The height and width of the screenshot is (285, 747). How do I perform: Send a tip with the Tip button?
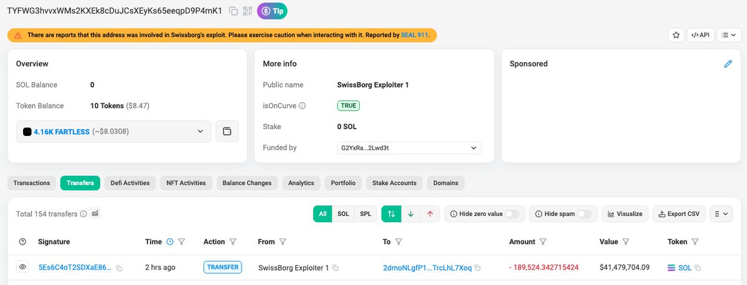(272, 11)
